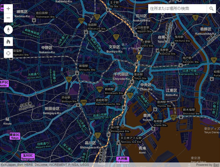Click the Tennozu Isle Sta. station icon

[x=118, y=143]
